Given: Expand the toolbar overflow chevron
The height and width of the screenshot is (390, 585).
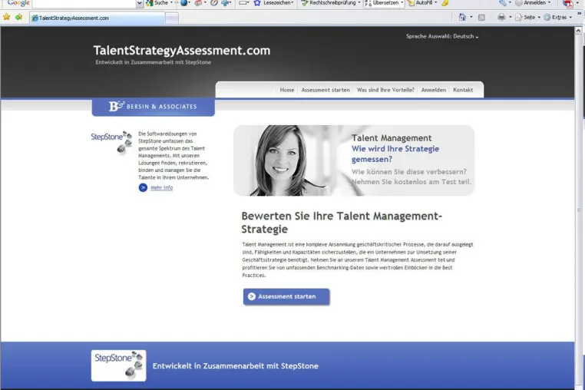Looking at the screenshot, I should (580, 14).
